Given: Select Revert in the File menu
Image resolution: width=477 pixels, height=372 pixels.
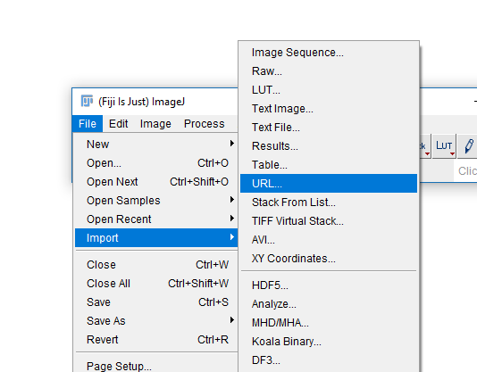Looking at the screenshot, I should (x=156, y=340).
